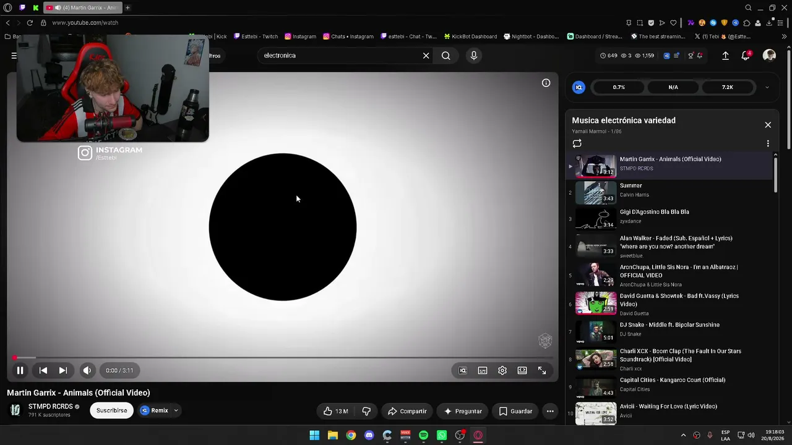Mute the video player volume
The width and height of the screenshot is (792, 445).
[87, 370]
